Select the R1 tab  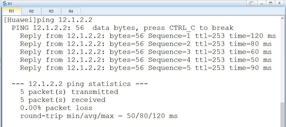pyautogui.click(x=11, y=11)
